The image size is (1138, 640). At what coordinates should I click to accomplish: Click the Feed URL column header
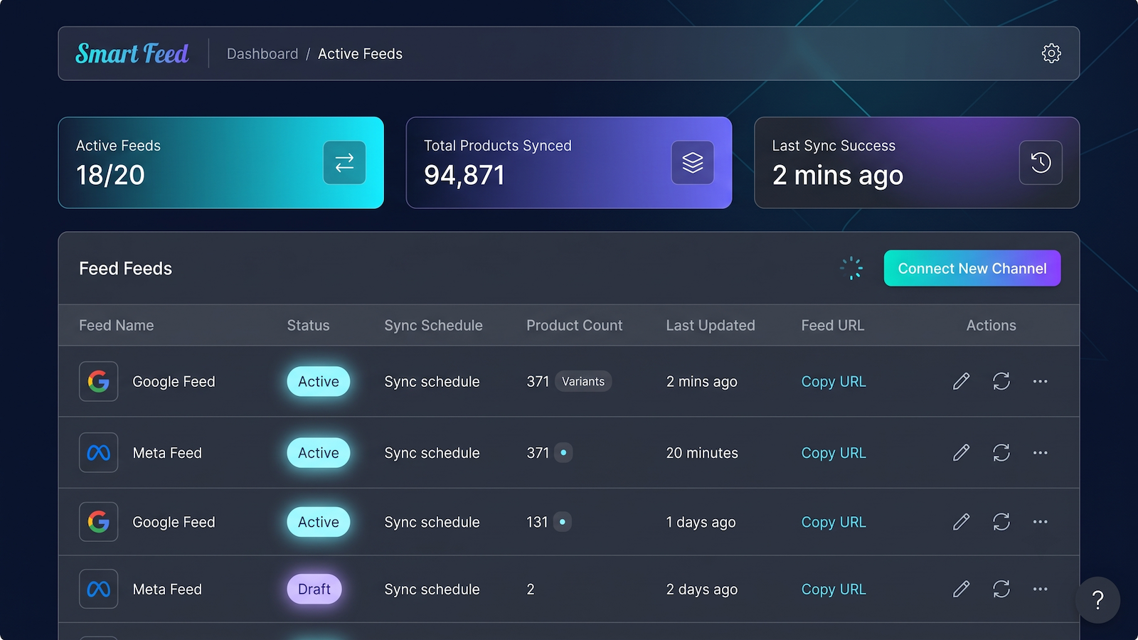(832, 326)
